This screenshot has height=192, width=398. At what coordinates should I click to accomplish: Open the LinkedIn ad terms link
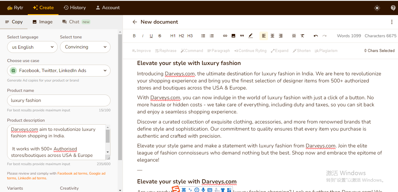[x=32, y=178]
